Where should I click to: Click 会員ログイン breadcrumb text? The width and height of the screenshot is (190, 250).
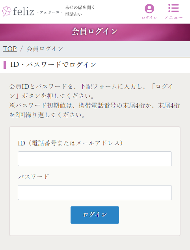pyautogui.click(x=45, y=49)
